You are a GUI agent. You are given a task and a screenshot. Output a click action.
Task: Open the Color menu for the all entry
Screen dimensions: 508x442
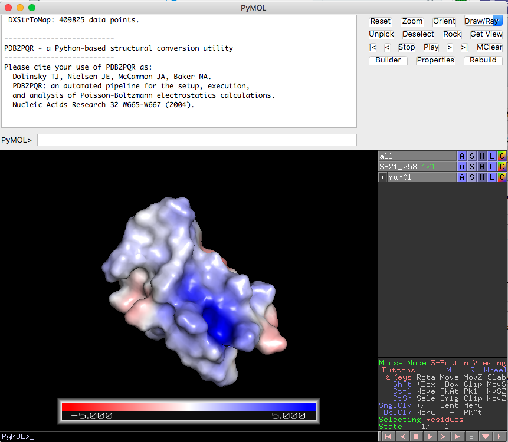(503, 156)
